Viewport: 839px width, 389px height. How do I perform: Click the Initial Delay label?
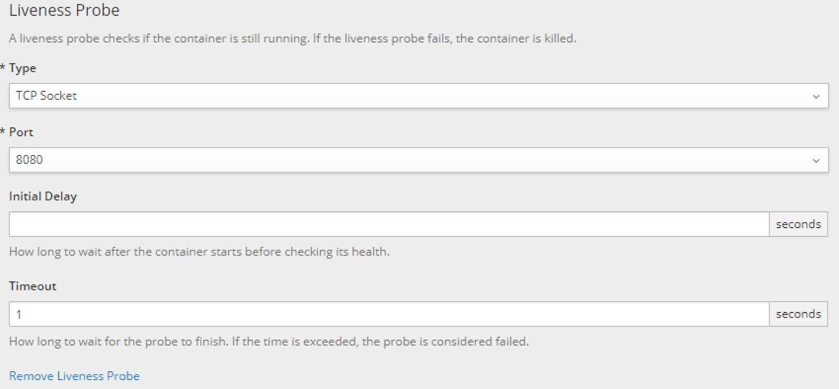click(43, 197)
